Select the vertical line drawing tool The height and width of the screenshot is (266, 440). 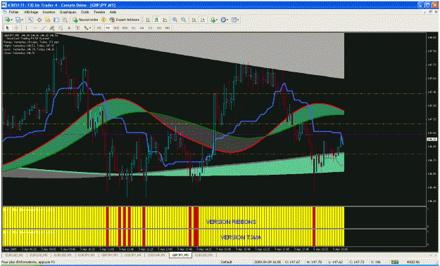pos(26,28)
